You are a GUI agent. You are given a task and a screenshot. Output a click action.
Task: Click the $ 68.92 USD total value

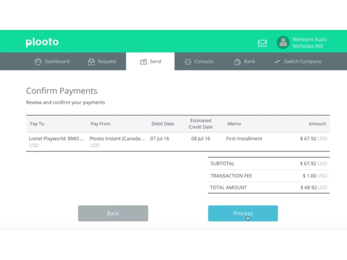pos(314,187)
